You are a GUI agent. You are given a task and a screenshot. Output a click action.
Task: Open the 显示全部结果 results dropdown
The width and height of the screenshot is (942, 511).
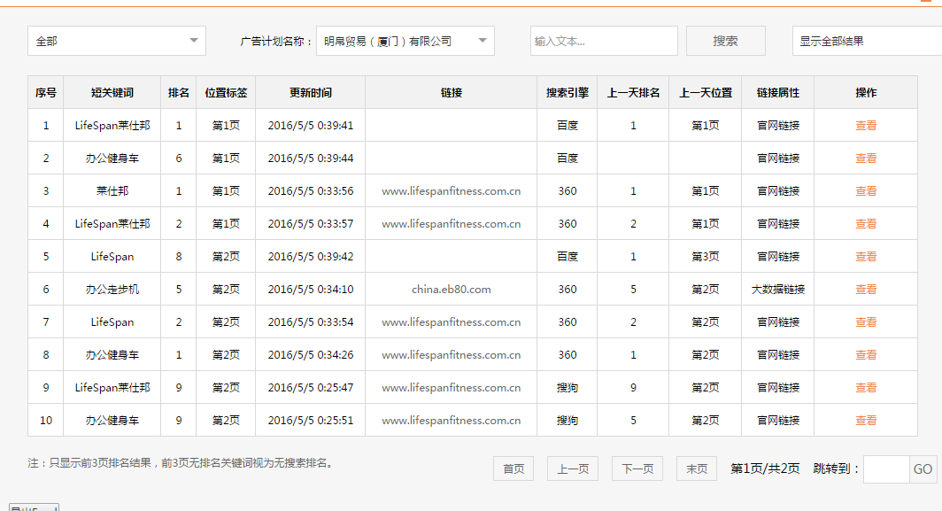[866, 40]
